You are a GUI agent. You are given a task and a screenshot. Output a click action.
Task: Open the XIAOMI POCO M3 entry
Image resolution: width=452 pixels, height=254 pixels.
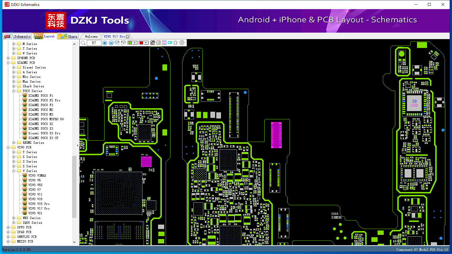coord(41,114)
